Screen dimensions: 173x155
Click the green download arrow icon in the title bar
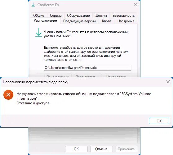pos(33,5)
